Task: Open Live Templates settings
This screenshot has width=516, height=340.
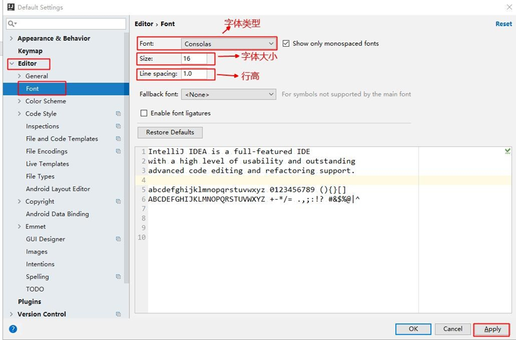Action: click(x=47, y=164)
